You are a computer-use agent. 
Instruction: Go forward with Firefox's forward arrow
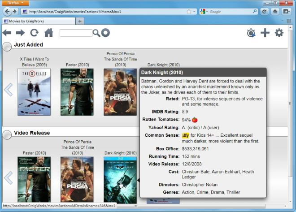(x=14, y=12)
